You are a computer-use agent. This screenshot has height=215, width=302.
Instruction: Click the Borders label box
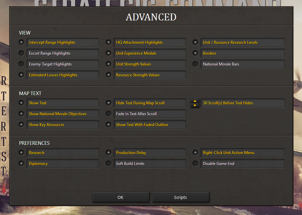[x=243, y=53]
